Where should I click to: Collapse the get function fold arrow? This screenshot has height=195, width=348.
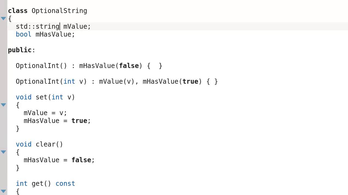pyautogui.click(x=3, y=191)
